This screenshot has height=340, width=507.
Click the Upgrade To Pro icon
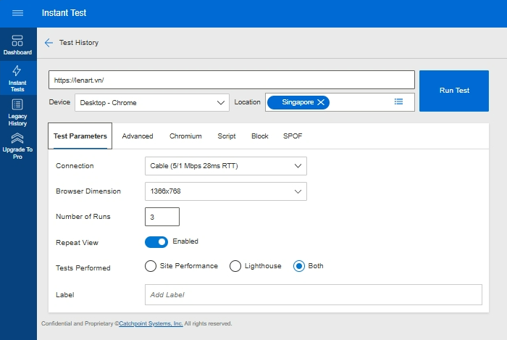pos(17,138)
